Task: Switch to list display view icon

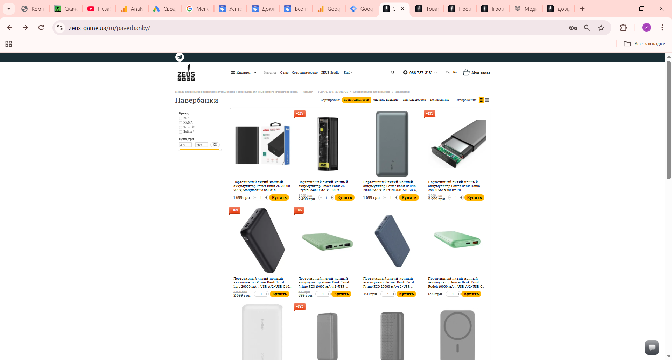Action: click(x=487, y=100)
